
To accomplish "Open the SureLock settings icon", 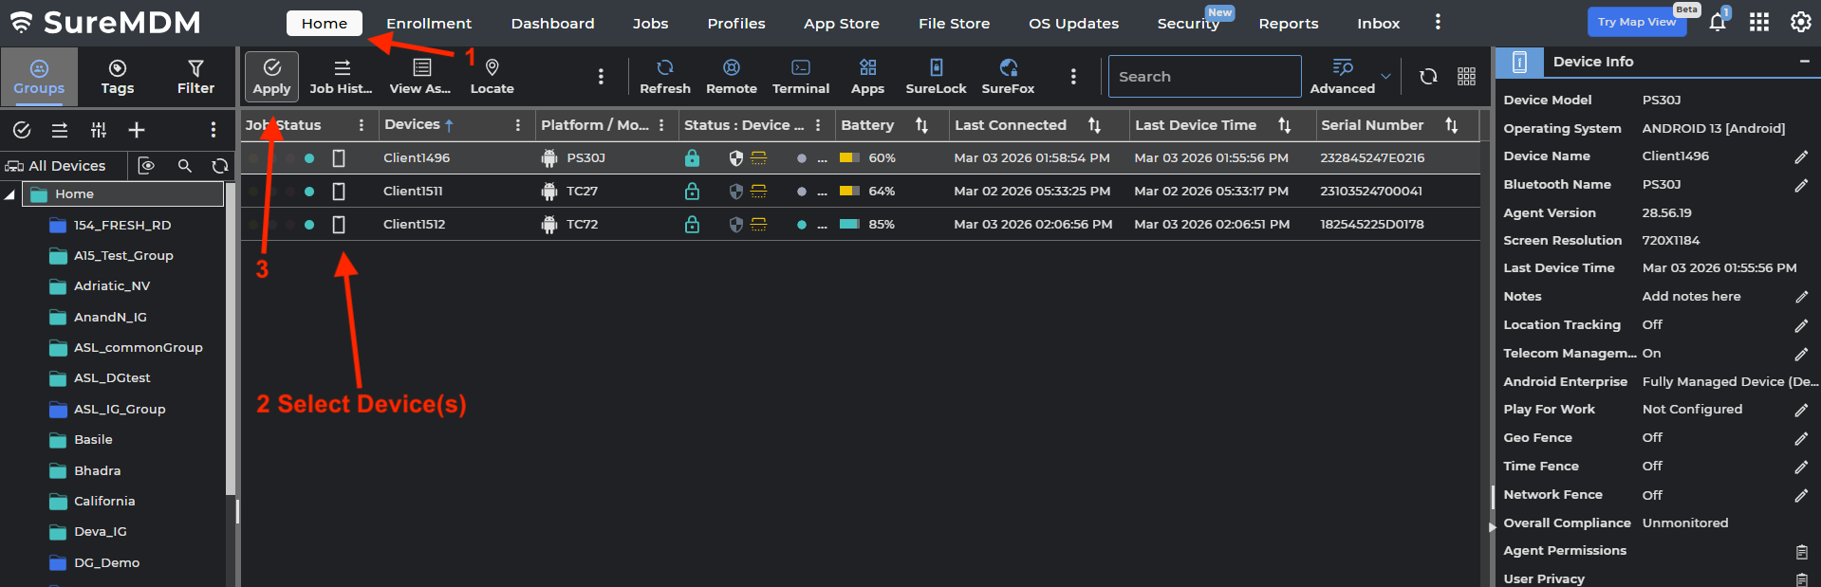I will coord(936,76).
